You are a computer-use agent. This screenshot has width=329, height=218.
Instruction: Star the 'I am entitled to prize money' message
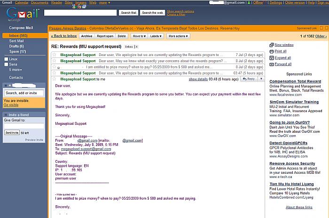point(55,67)
